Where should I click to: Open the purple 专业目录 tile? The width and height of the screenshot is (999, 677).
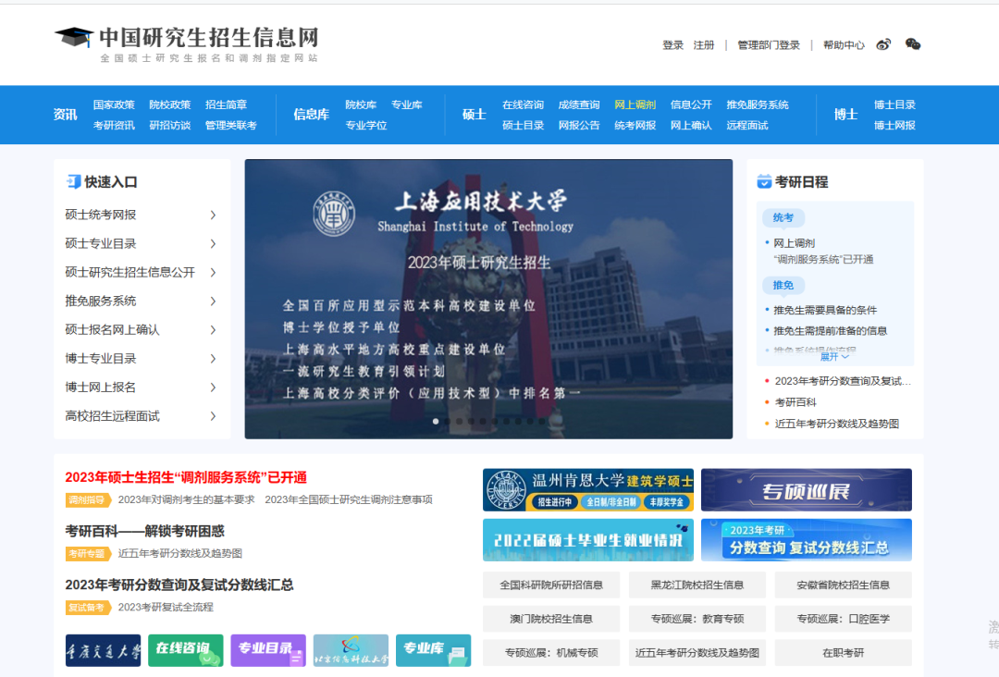click(x=267, y=650)
